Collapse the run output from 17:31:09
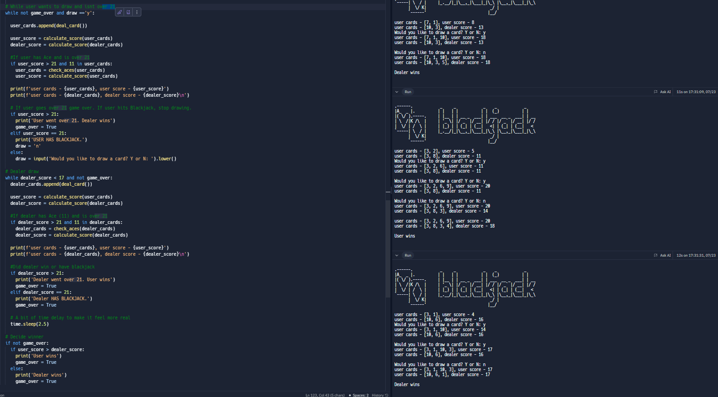This screenshot has width=718, height=397. [x=397, y=92]
